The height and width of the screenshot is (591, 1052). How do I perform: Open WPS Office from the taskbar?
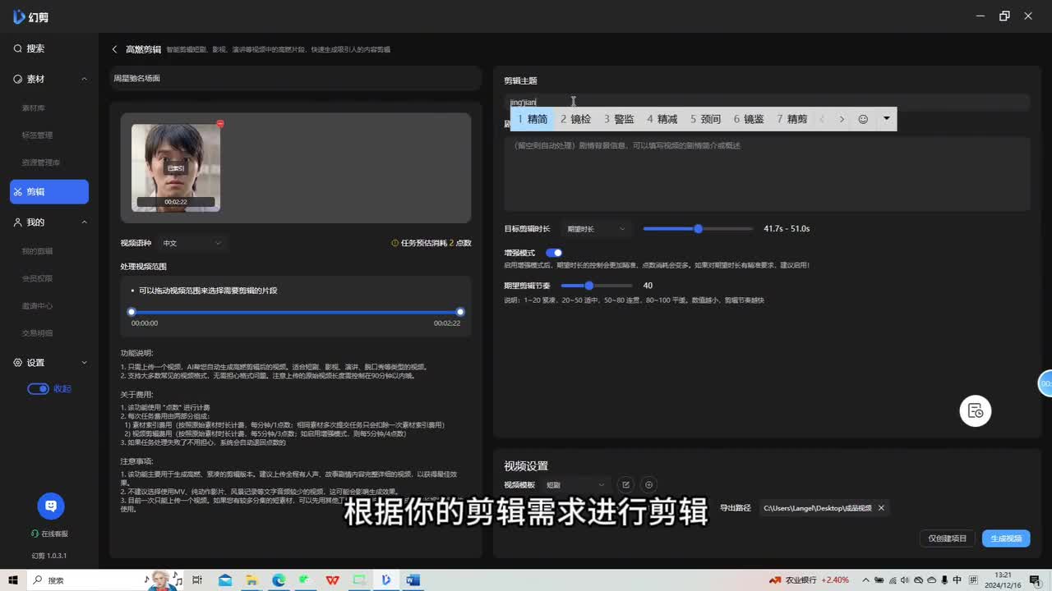pyautogui.click(x=332, y=580)
